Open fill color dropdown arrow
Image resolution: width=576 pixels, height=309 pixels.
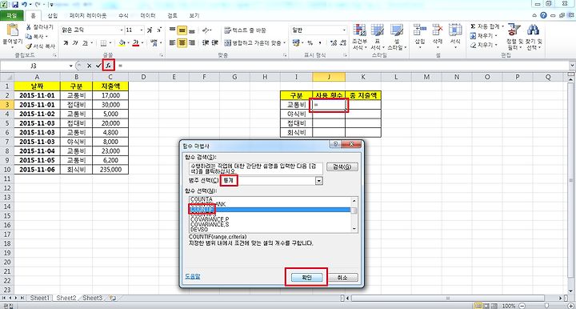(128, 43)
